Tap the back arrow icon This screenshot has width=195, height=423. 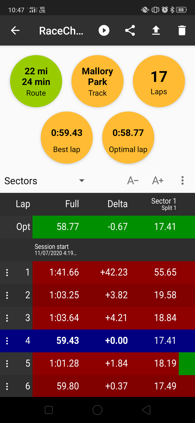[15, 31]
